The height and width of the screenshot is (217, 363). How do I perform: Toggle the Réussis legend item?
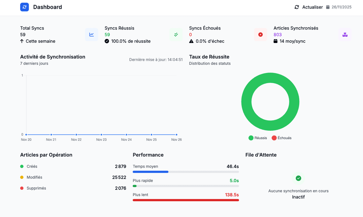(x=258, y=138)
